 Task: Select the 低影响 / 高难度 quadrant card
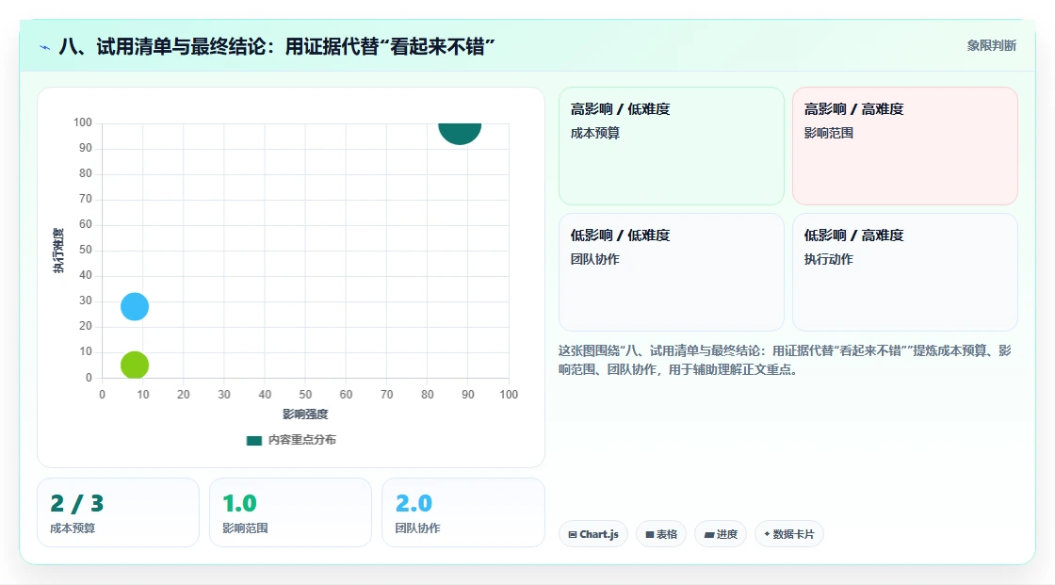pos(905,272)
